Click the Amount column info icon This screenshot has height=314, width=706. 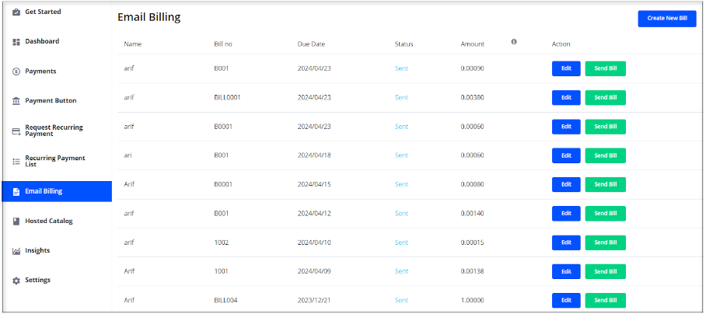click(x=514, y=42)
